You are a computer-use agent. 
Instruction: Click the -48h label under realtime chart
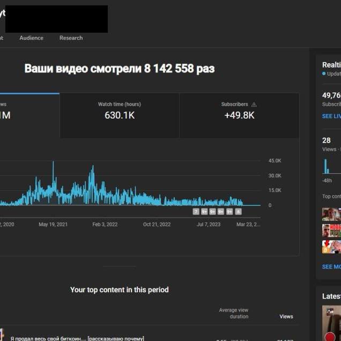click(x=327, y=181)
